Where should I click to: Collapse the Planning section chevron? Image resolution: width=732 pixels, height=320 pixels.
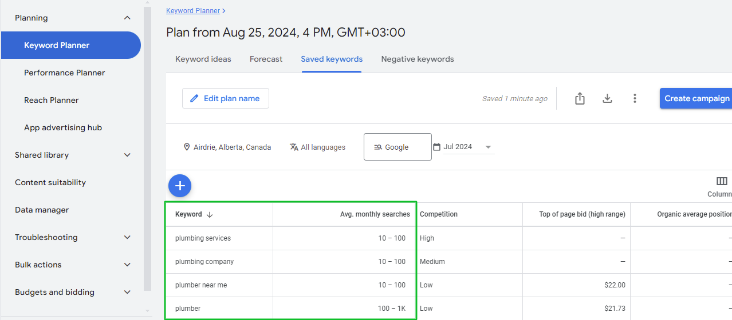coord(127,18)
